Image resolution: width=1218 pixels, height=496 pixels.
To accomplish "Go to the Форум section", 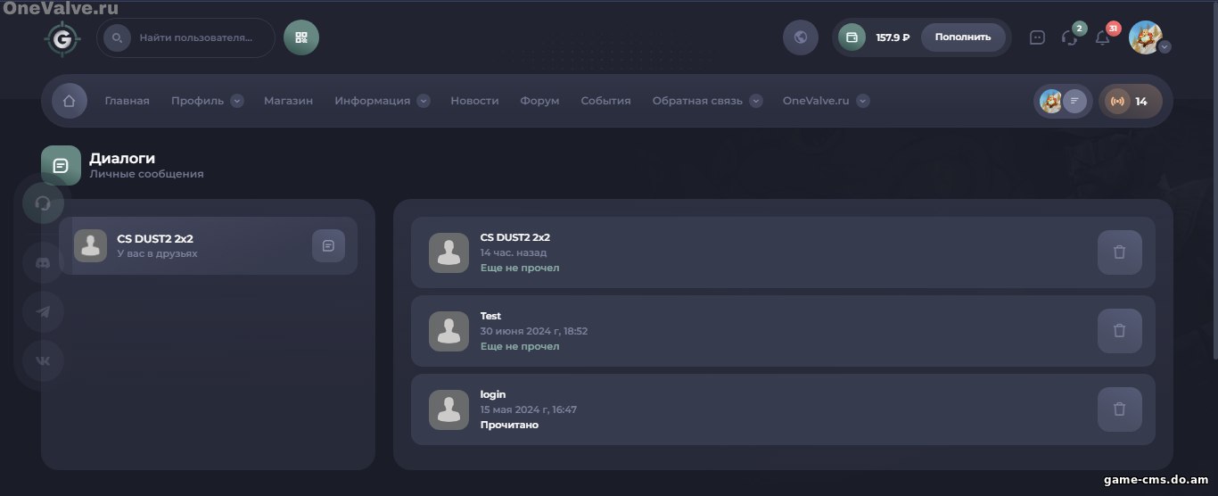I will point(539,101).
